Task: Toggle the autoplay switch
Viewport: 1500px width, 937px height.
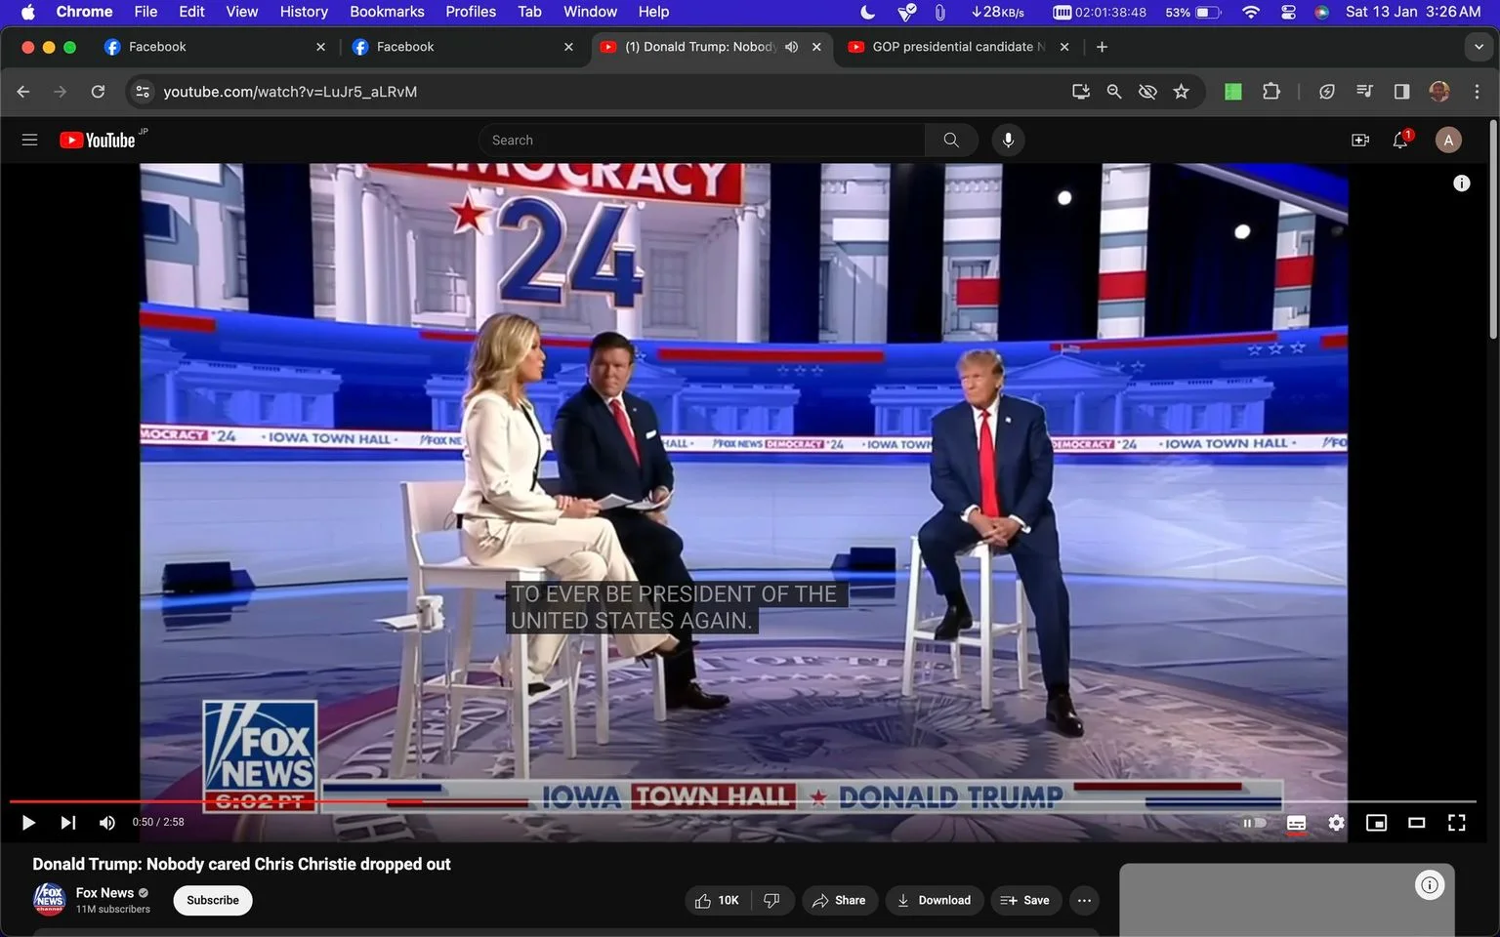Action: tap(1255, 823)
